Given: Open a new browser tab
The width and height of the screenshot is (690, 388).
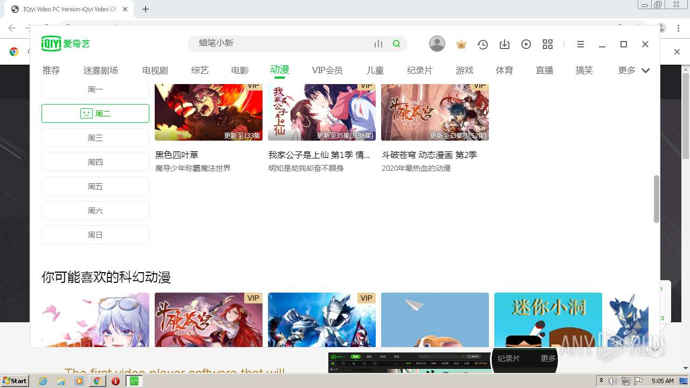Looking at the screenshot, I should (146, 9).
